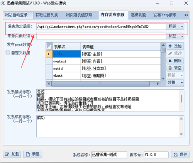Click the 保存 save disk button

point(180,155)
